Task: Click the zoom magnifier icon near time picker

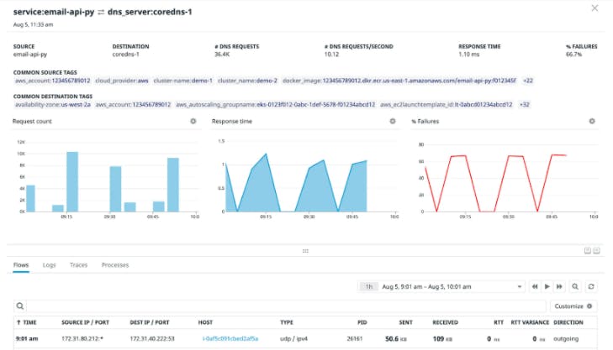Action: (x=575, y=286)
